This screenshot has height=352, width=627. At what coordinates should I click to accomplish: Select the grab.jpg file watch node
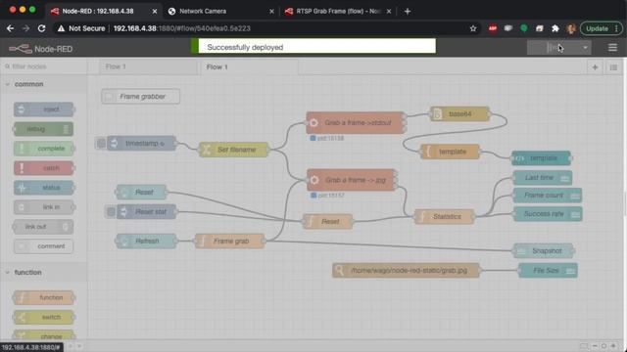pyautogui.click(x=406, y=271)
